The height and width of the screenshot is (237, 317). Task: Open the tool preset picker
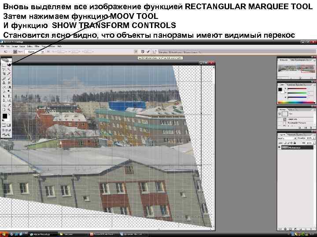[x=5, y=52]
